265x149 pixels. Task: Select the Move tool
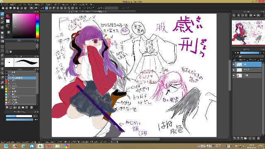click(x=2, y=27)
